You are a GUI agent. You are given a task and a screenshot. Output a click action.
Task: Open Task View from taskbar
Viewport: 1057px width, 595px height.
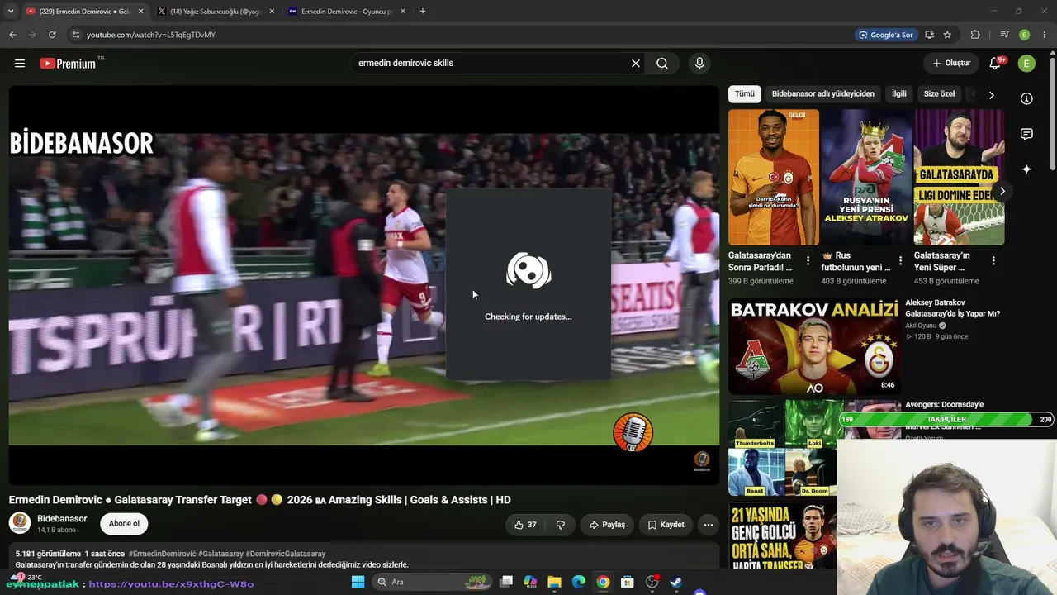click(x=506, y=582)
